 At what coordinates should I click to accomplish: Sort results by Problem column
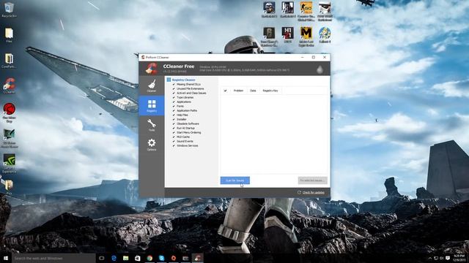[x=238, y=91]
